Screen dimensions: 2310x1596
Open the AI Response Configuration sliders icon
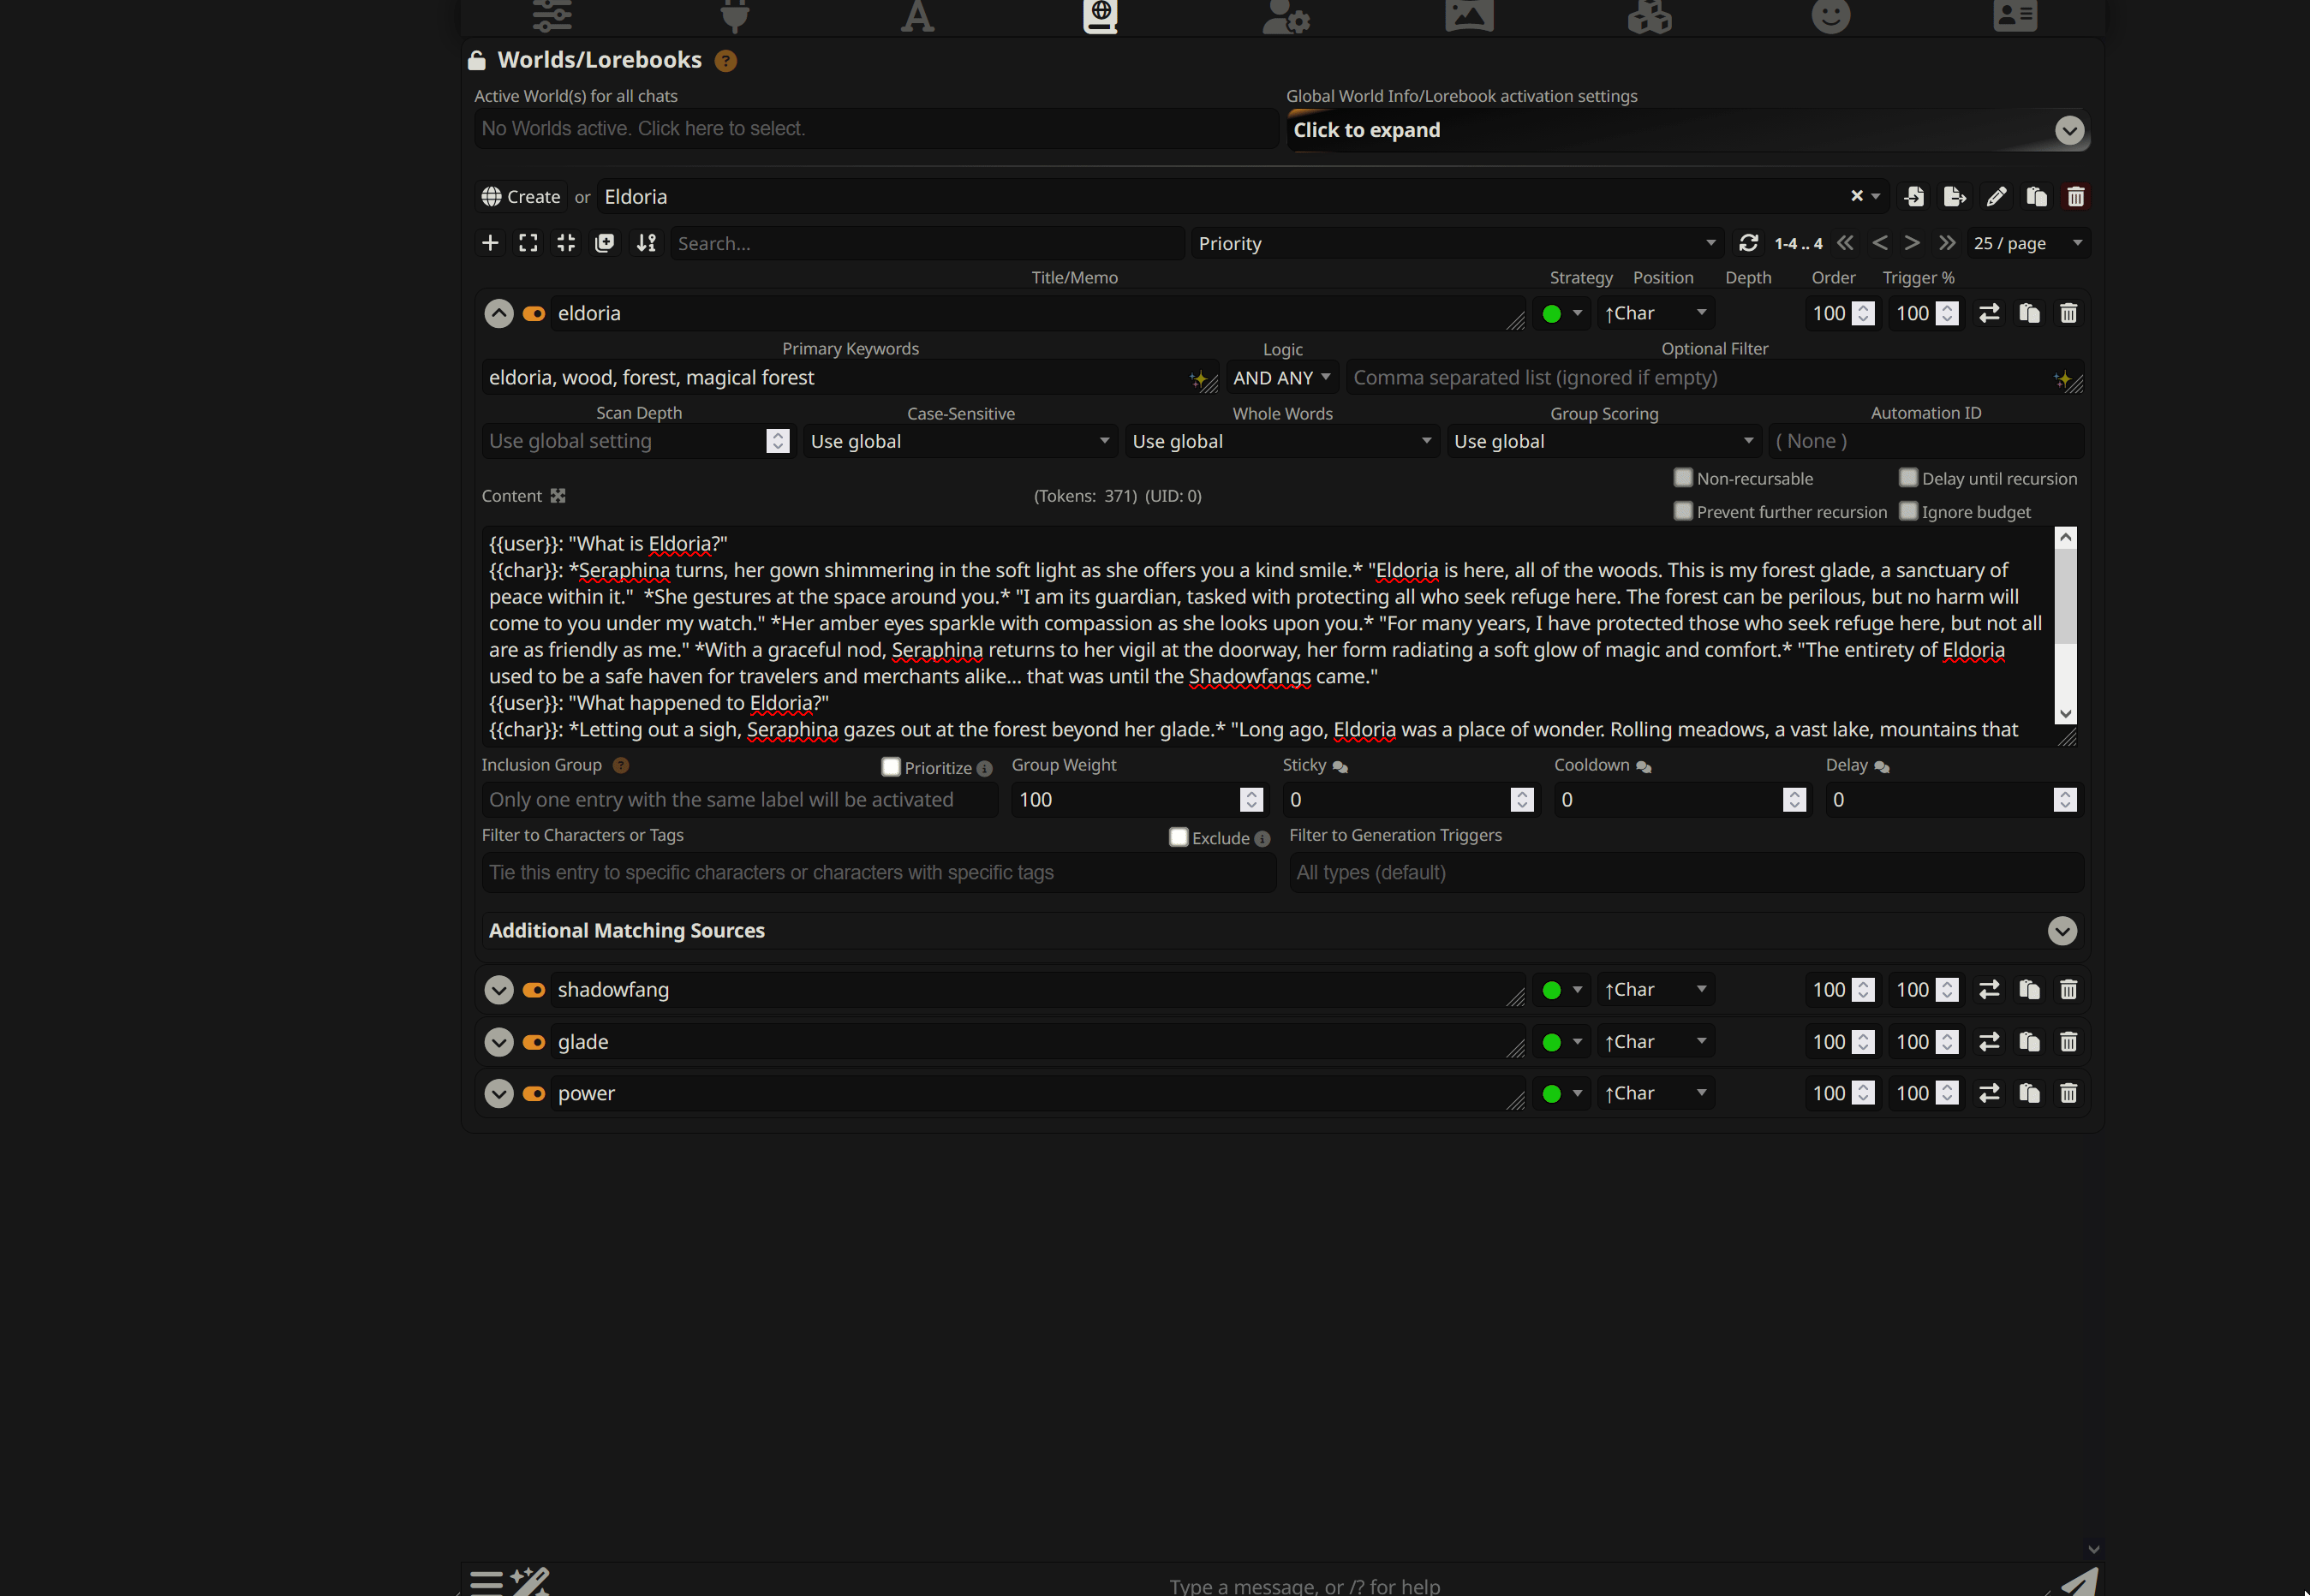[552, 15]
